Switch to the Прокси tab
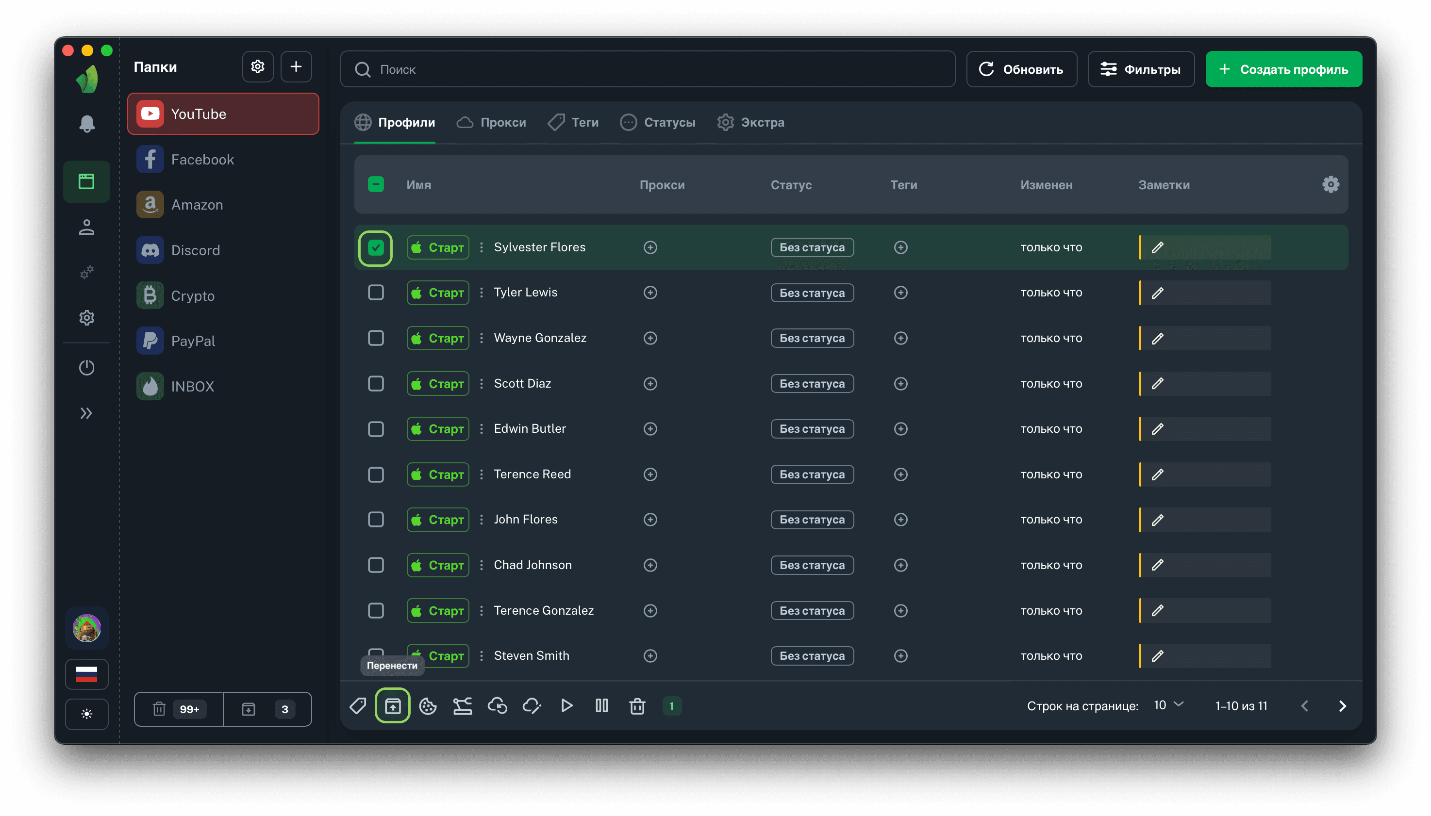 tap(492, 122)
